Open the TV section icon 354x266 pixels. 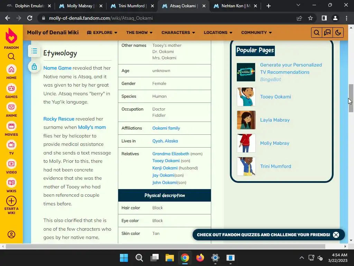coord(11,145)
